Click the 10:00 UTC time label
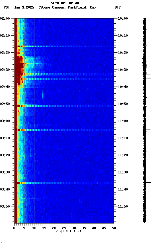157x246 pixels. pyautogui.click(x=123, y=19)
